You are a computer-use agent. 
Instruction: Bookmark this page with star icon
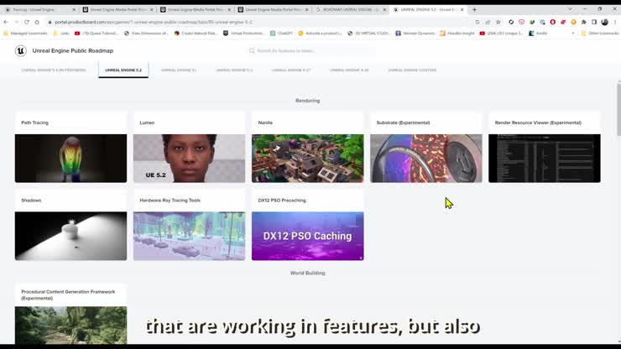click(498, 22)
